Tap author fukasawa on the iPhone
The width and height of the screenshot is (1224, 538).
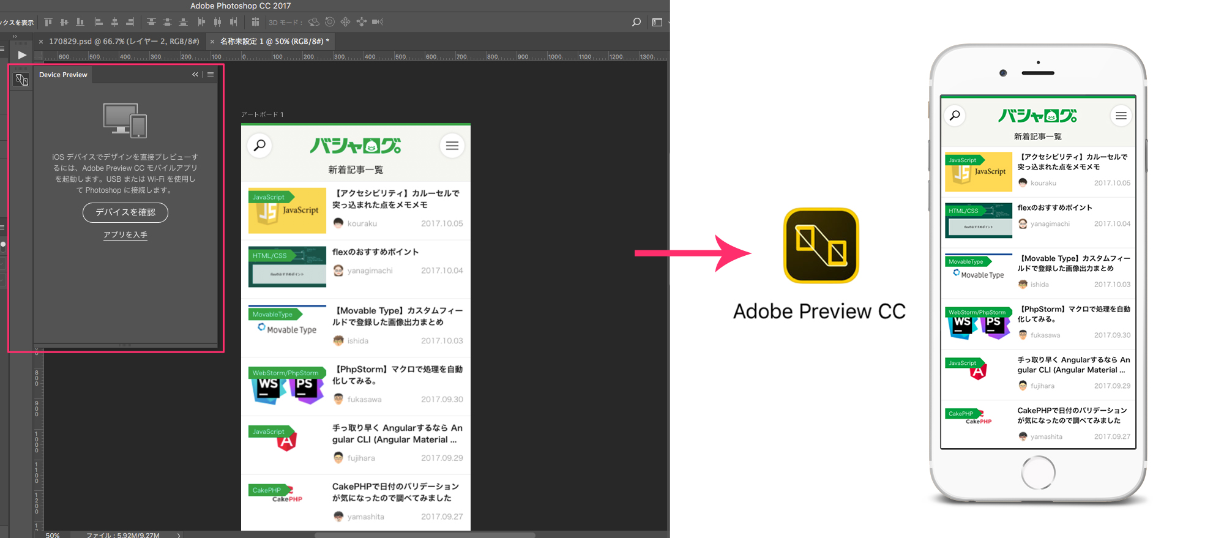[1045, 335]
